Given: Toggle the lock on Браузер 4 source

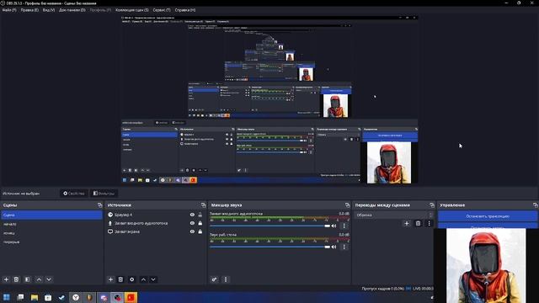Looking at the screenshot, I should point(200,215).
